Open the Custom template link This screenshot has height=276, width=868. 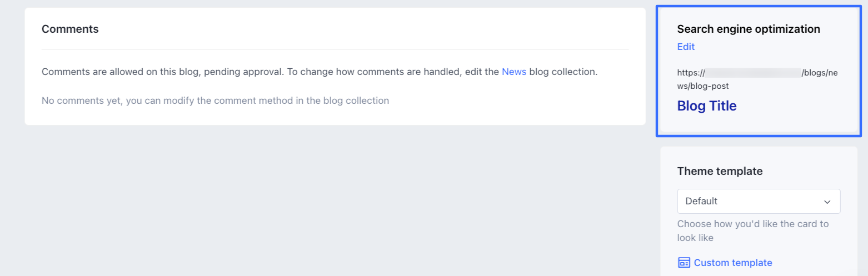pyautogui.click(x=732, y=263)
